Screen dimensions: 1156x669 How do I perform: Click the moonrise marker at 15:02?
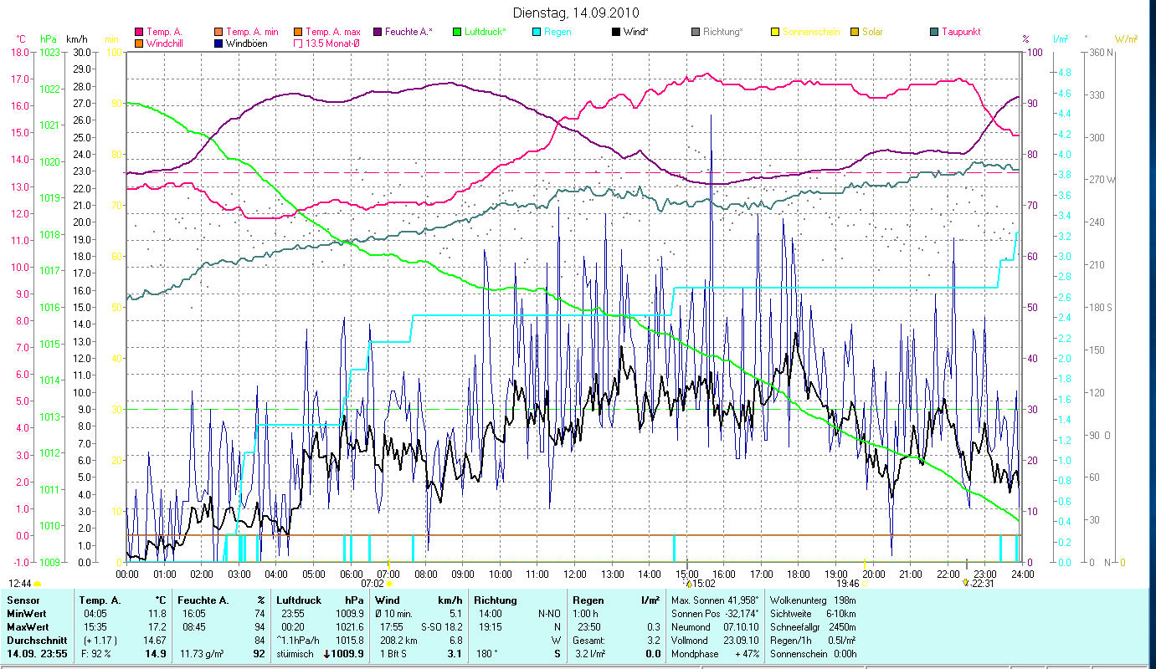point(688,583)
